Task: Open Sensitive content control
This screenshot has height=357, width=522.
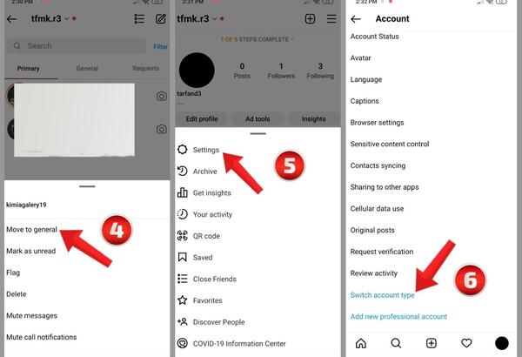Action: pos(390,144)
